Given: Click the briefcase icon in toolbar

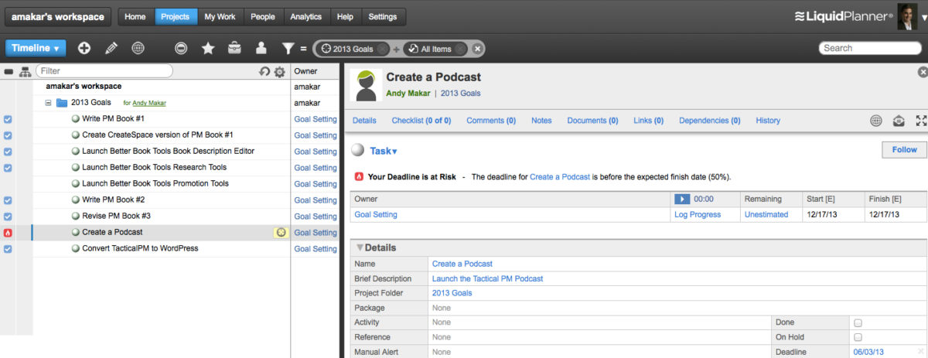Looking at the screenshot, I should (x=234, y=48).
